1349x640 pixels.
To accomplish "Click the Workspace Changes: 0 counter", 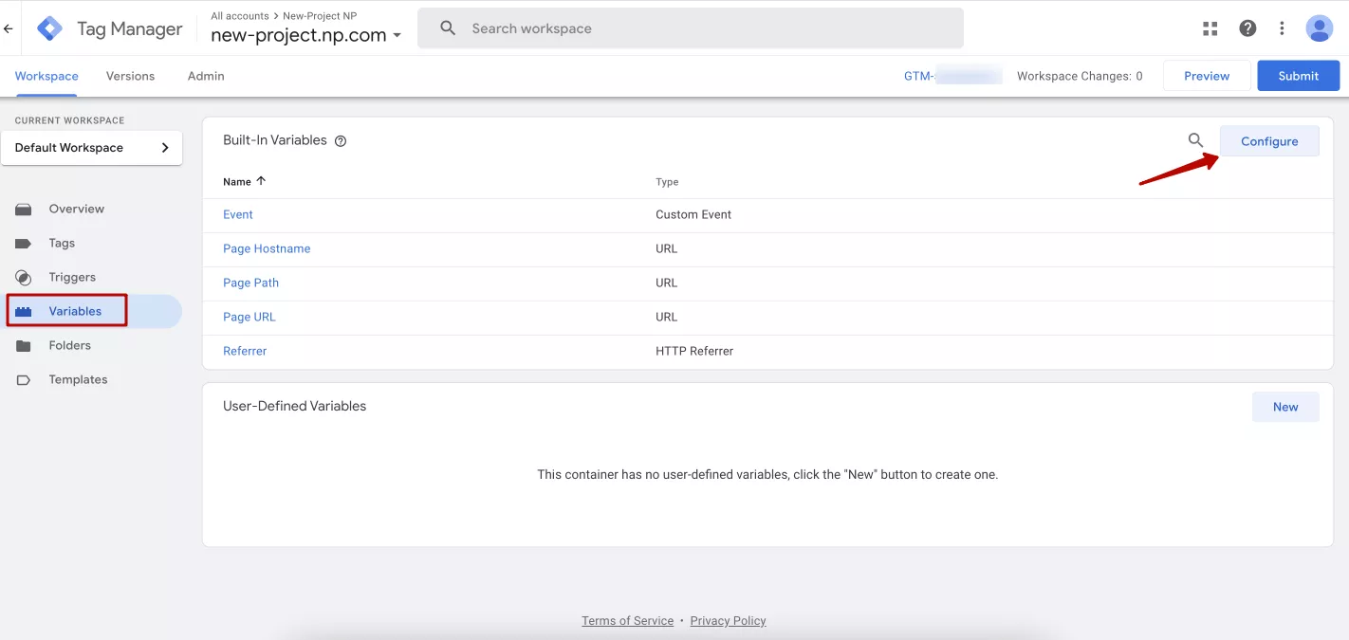I will 1080,76.
